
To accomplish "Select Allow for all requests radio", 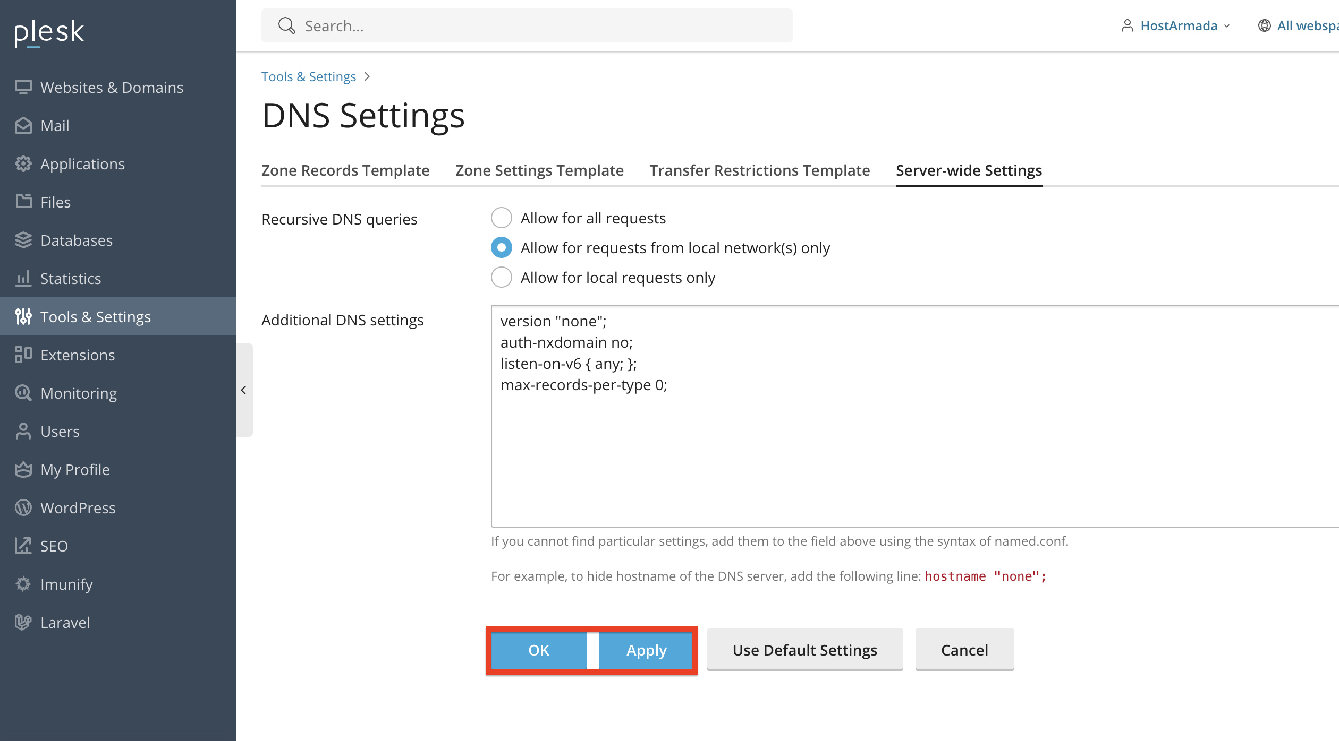I will coord(502,218).
